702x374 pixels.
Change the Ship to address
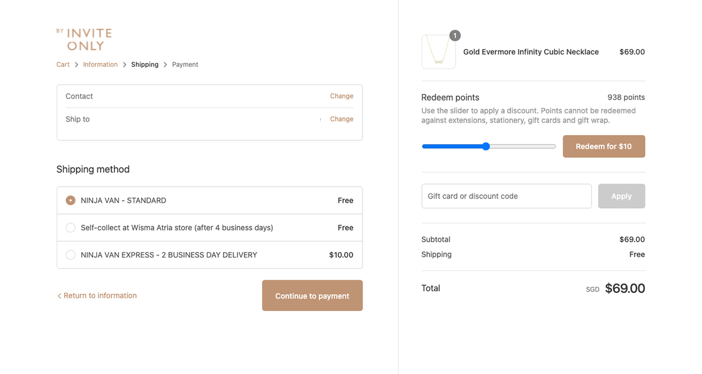[342, 119]
